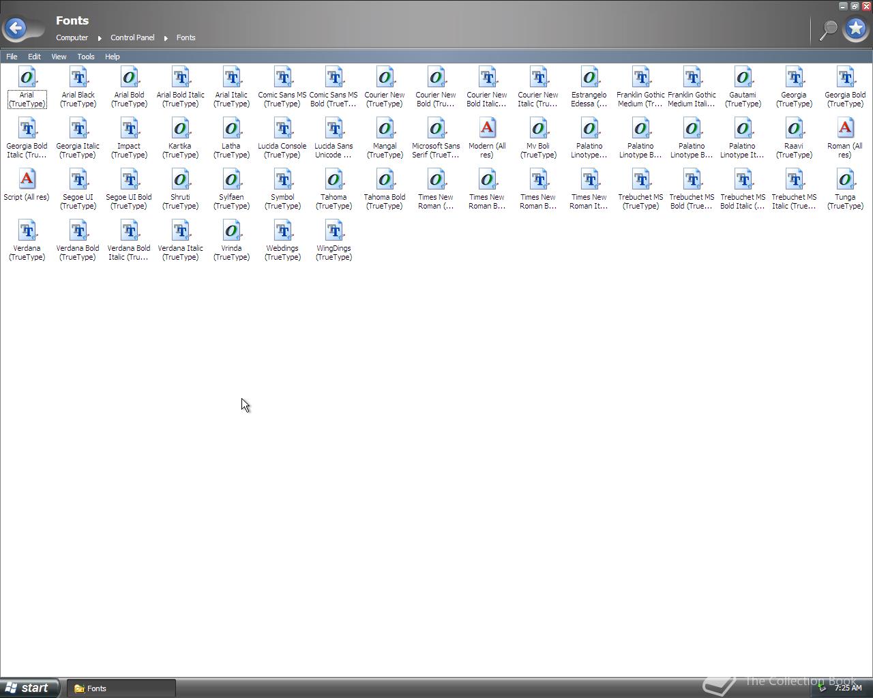The width and height of the screenshot is (873, 698).
Task: Select the Modern (All res) font icon
Action: 488,128
